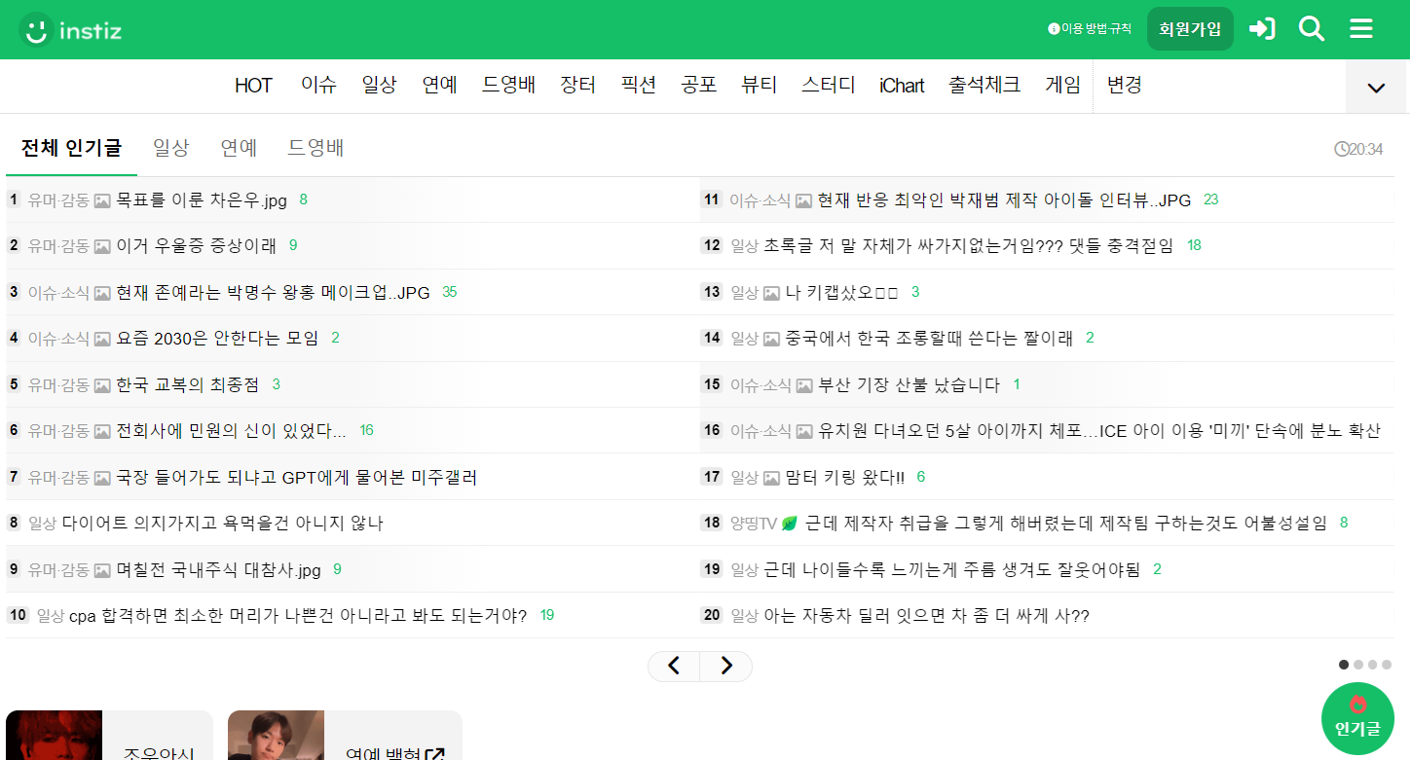The image size is (1410, 760).
Task: Switch to the 드영배 popular posts tab
Action: coord(315,148)
